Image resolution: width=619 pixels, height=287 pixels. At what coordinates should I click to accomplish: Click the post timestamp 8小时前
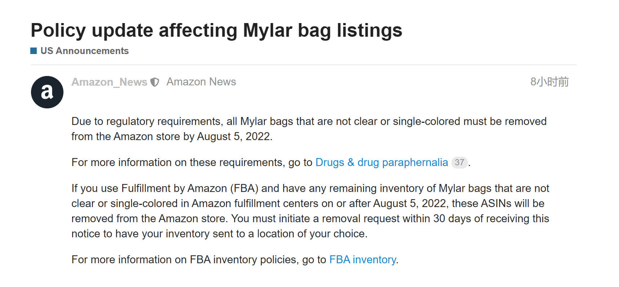point(549,82)
